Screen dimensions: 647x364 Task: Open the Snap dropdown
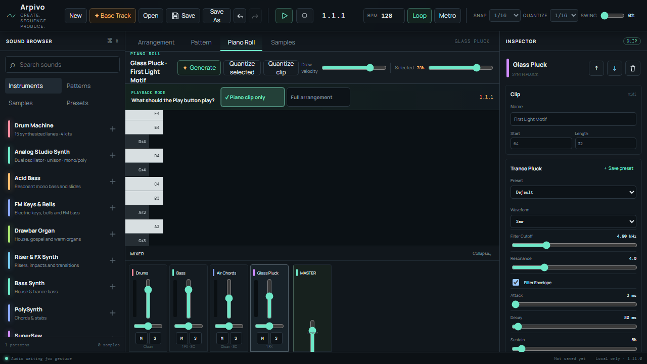[505, 16]
